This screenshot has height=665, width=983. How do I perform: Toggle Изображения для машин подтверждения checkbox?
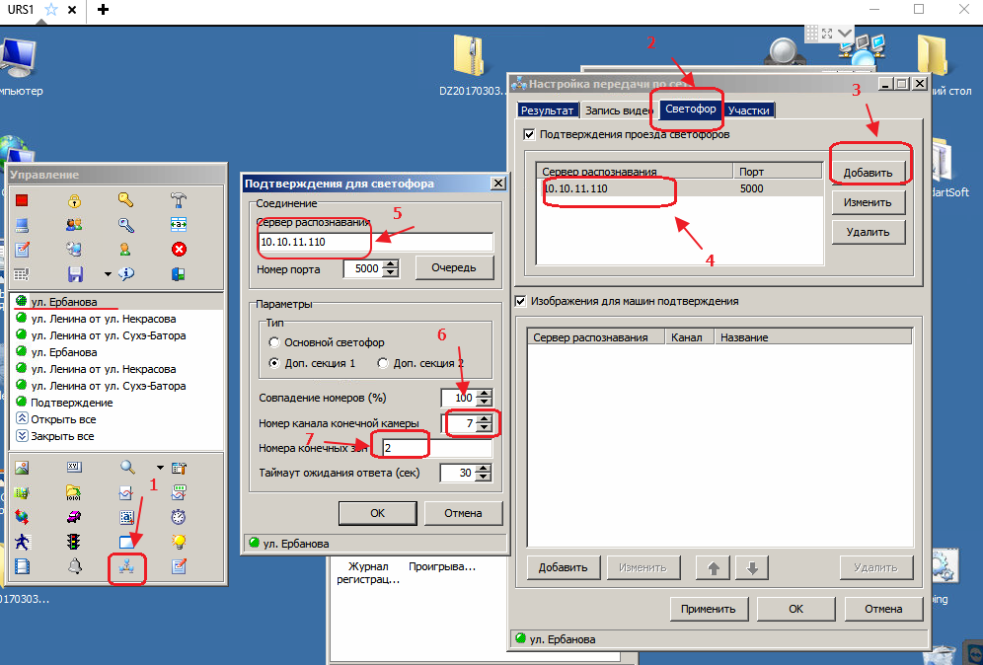coord(522,301)
